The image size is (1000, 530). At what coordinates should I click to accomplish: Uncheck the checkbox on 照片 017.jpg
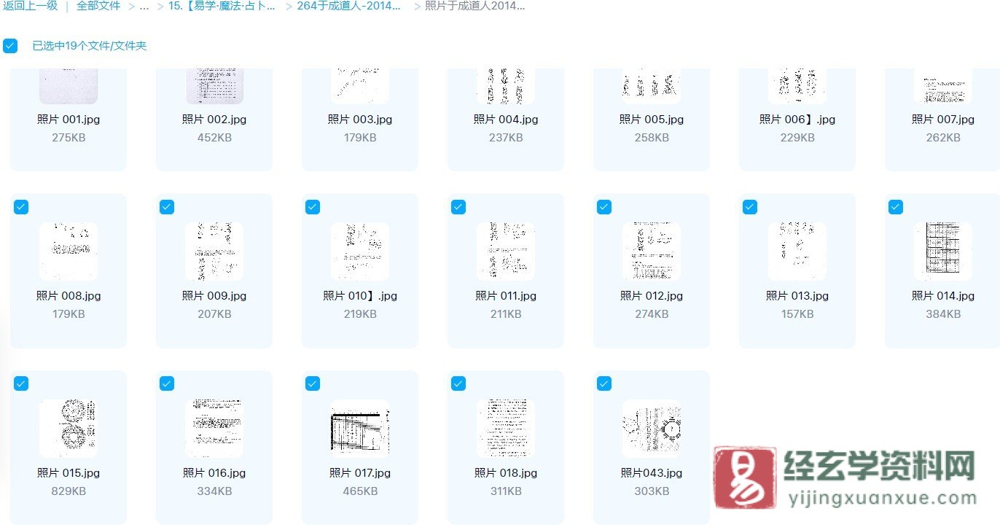313,383
